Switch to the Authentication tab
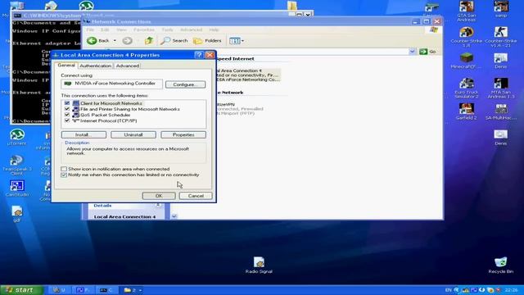Image resolution: width=524 pixels, height=295 pixels. click(x=95, y=66)
